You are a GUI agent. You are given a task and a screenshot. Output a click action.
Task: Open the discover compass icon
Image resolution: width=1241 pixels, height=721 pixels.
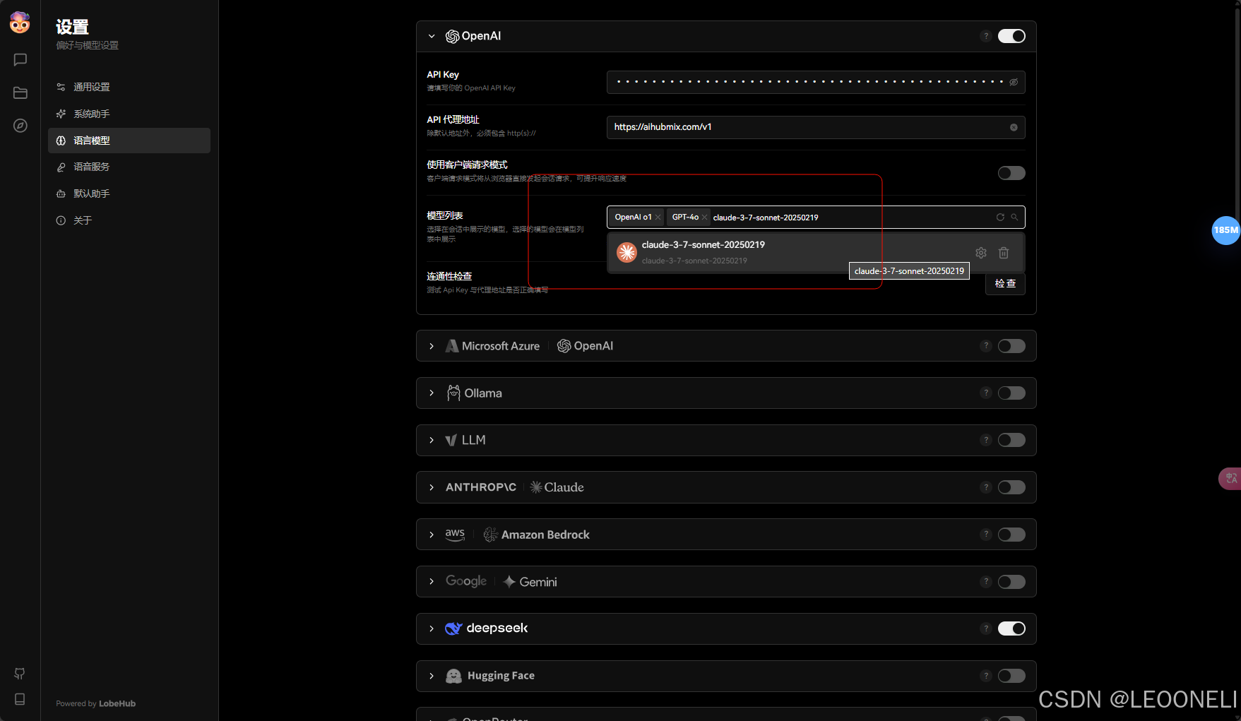click(20, 126)
